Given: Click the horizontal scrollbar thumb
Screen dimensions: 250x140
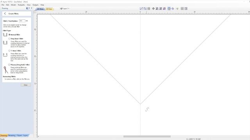Looking at the screenshot, I should pyautogui.click(x=147, y=136).
